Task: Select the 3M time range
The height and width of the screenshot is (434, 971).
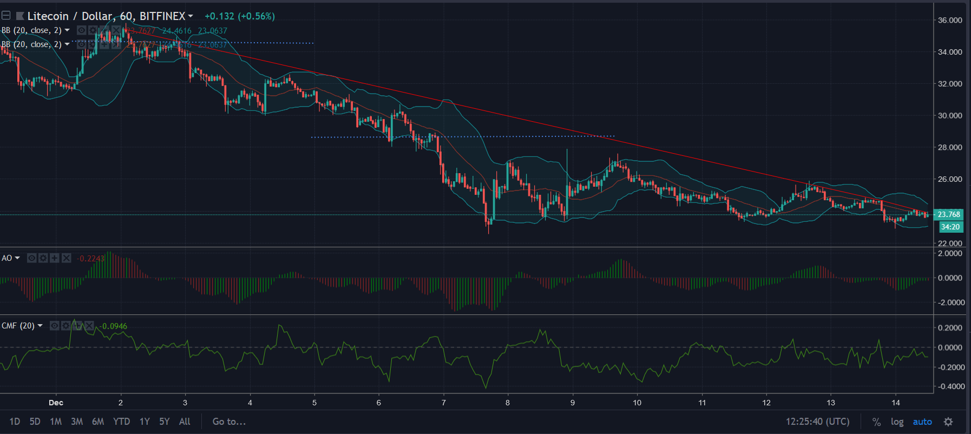Action: (x=77, y=422)
